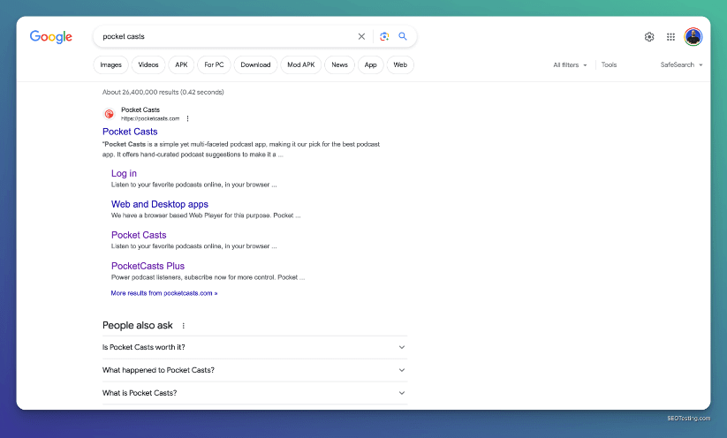The image size is (727, 438).
Task: Select the Videos filter chip
Action: click(x=148, y=65)
